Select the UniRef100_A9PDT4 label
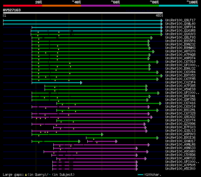This screenshot has width=201, height=177. pyautogui.click(x=180, y=58)
